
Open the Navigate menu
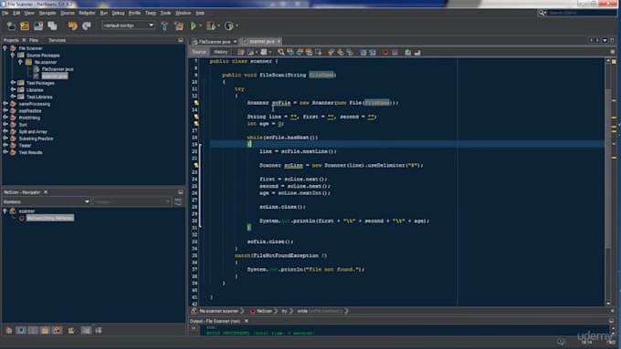click(x=47, y=13)
